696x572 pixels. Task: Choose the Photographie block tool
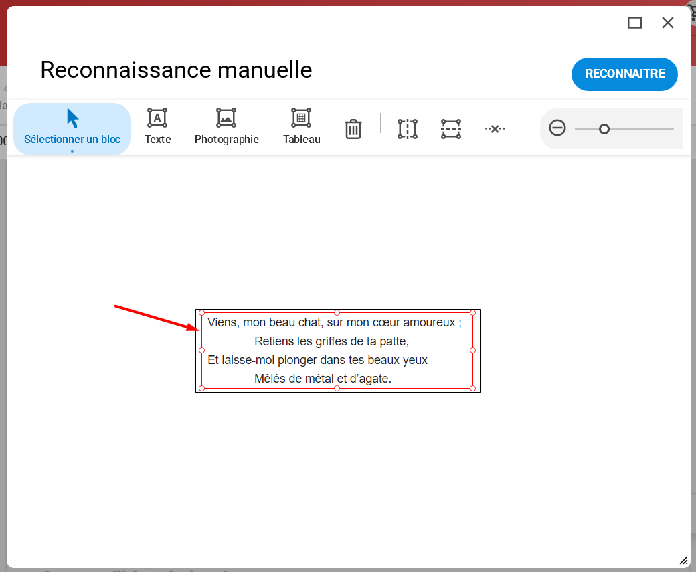point(226,127)
